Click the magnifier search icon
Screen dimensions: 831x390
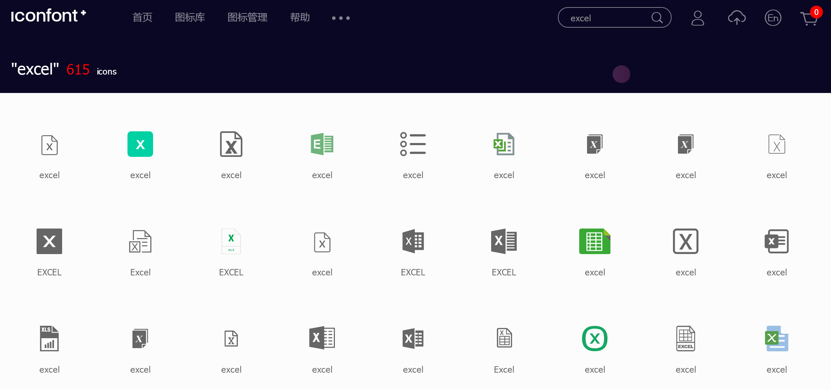coord(657,18)
